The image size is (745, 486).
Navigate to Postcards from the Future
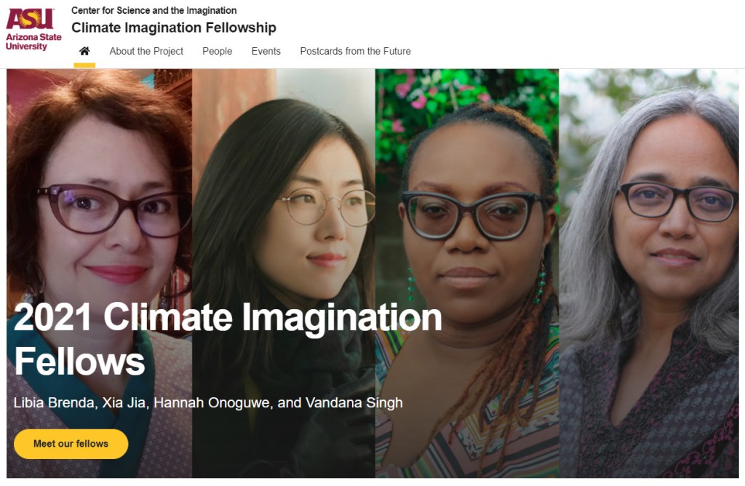coord(355,51)
